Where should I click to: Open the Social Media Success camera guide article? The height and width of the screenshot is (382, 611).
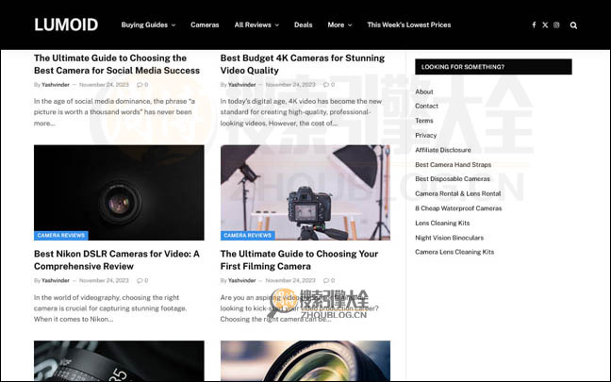point(117,64)
